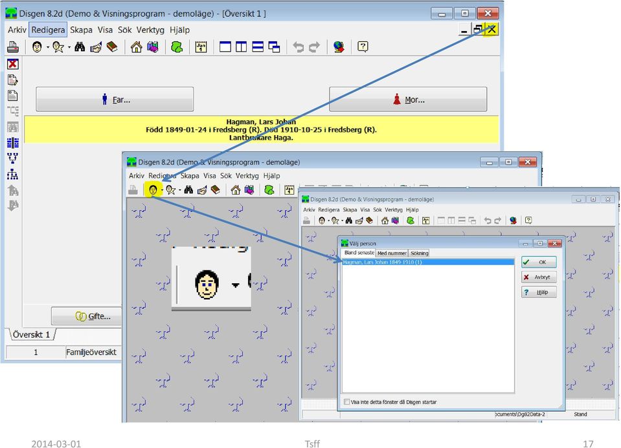Select side-by-side window layout icon in Översikt 1 toolbar

pos(241,47)
